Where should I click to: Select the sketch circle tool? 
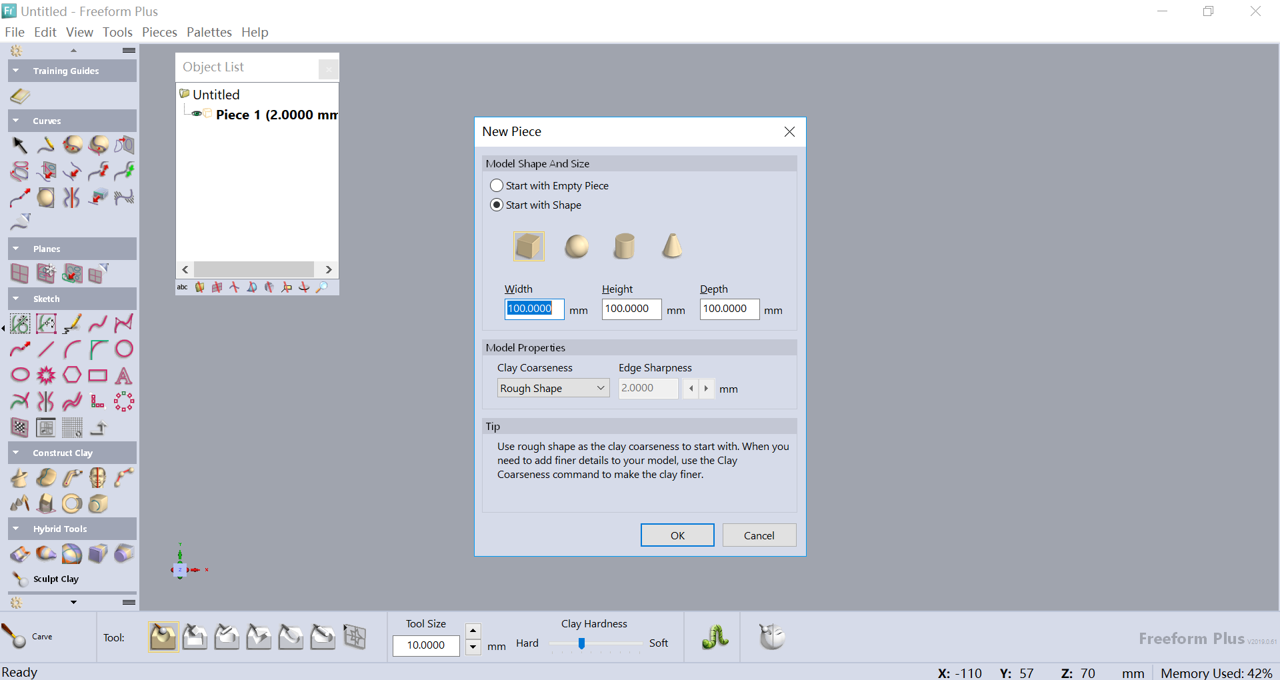pos(124,349)
